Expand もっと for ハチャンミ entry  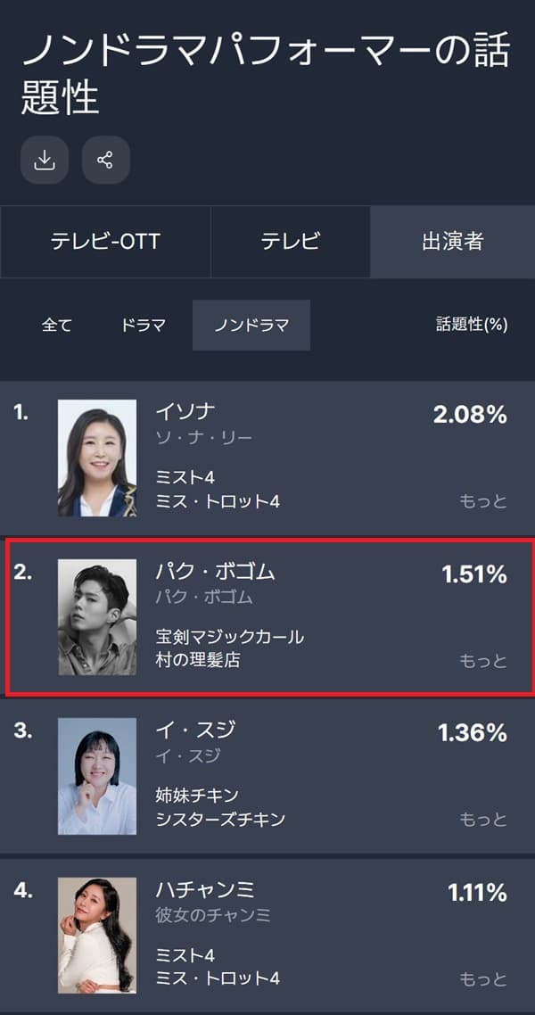pyautogui.click(x=483, y=978)
